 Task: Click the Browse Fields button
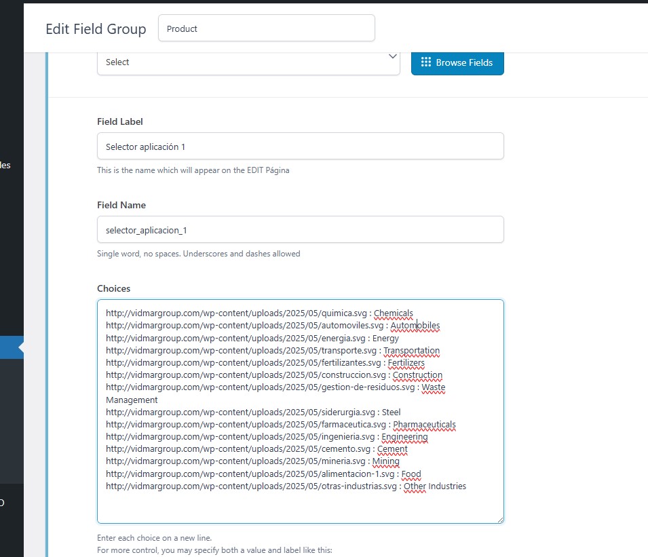457,62
